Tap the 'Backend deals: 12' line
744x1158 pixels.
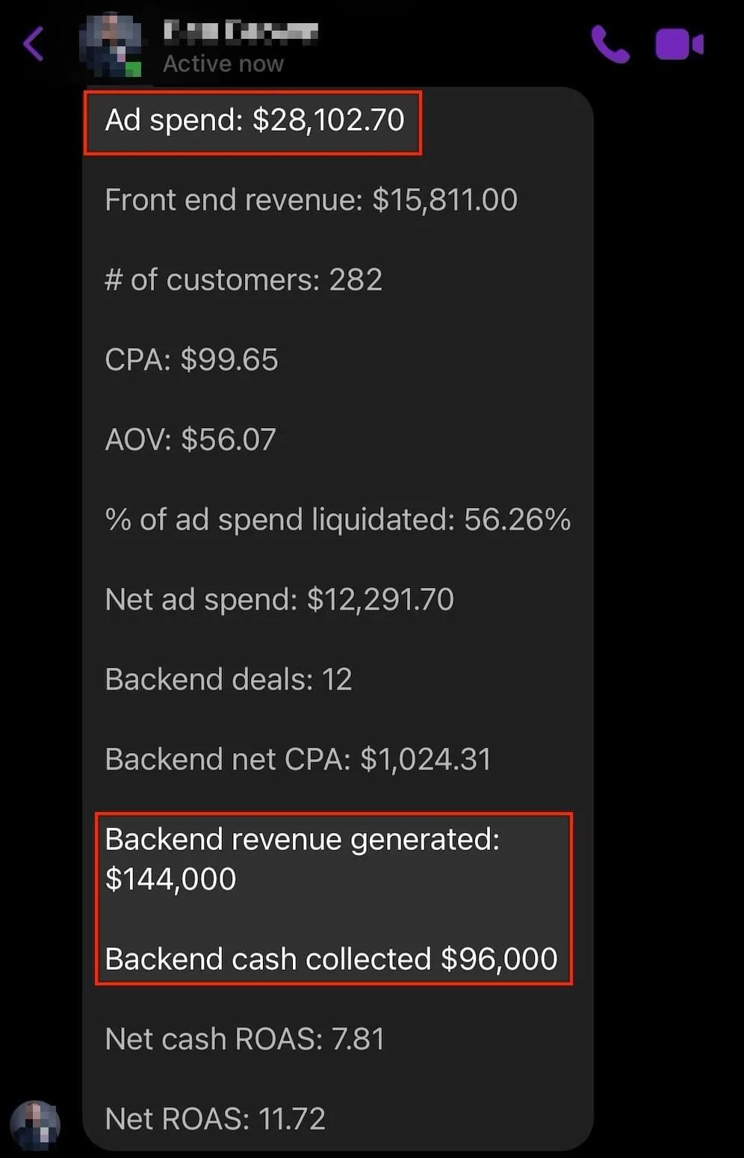(229, 680)
